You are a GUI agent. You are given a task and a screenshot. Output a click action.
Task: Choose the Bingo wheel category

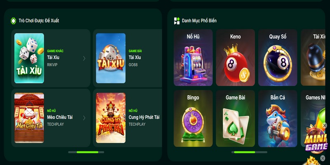(193, 118)
